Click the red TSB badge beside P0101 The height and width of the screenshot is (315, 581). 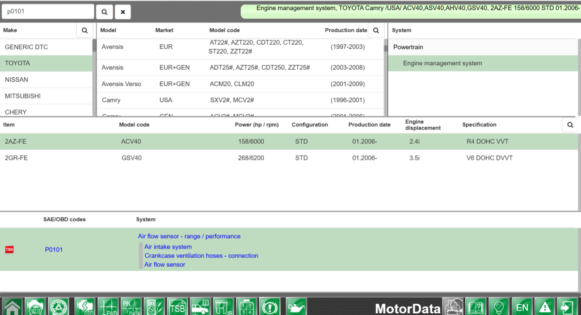[9, 250]
